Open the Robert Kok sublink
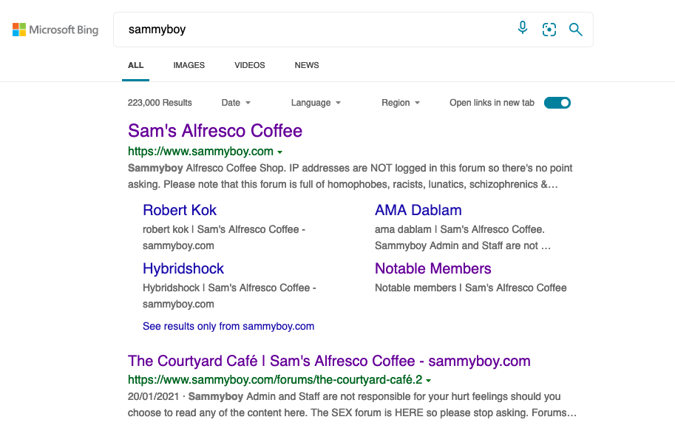 pyautogui.click(x=180, y=210)
